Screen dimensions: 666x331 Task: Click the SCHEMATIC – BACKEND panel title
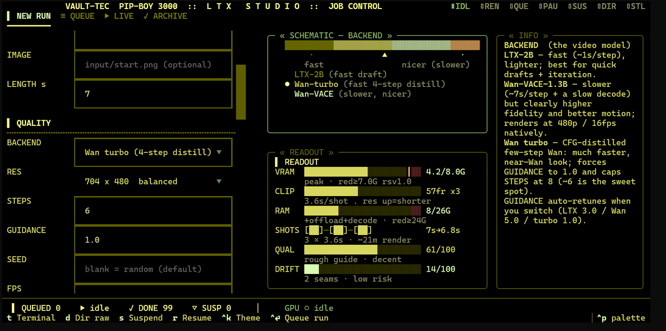[336, 36]
